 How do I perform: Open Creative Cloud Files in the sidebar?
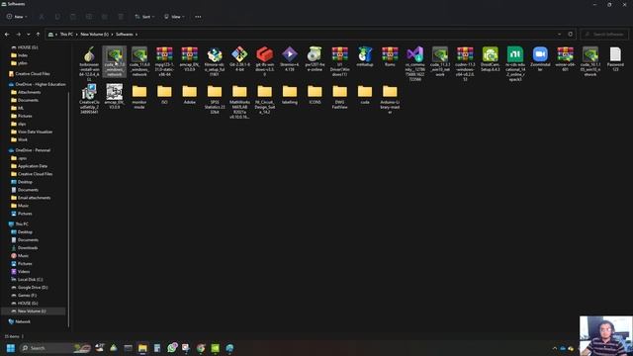[x=33, y=74]
